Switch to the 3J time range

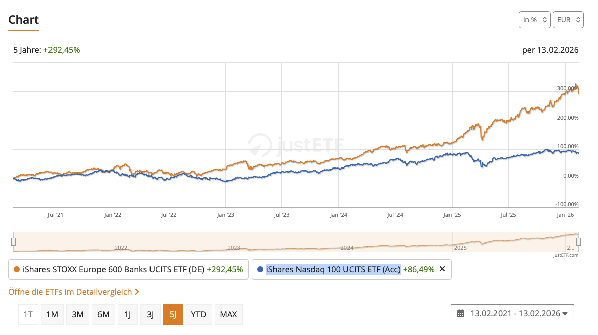[x=150, y=314]
